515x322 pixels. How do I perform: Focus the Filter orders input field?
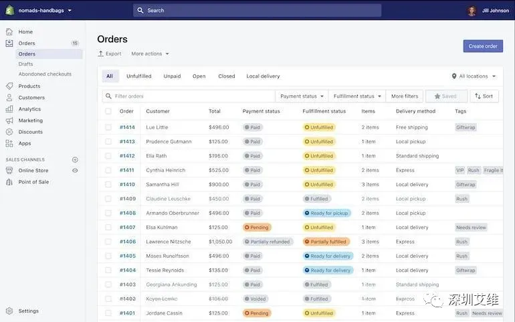pyautogui.click(x=189, y=96)
